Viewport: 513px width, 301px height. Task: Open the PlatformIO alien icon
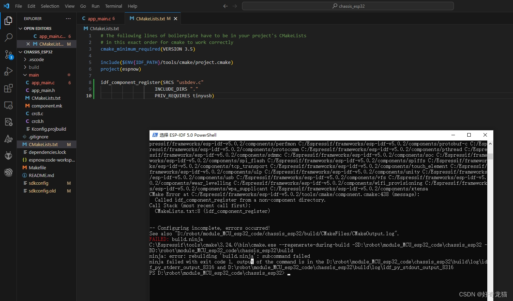(x=8, y=156)
